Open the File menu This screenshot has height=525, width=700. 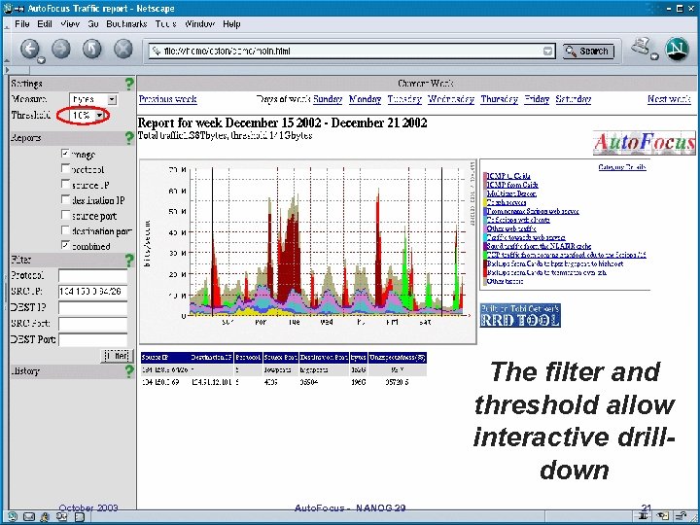point(21,24)
